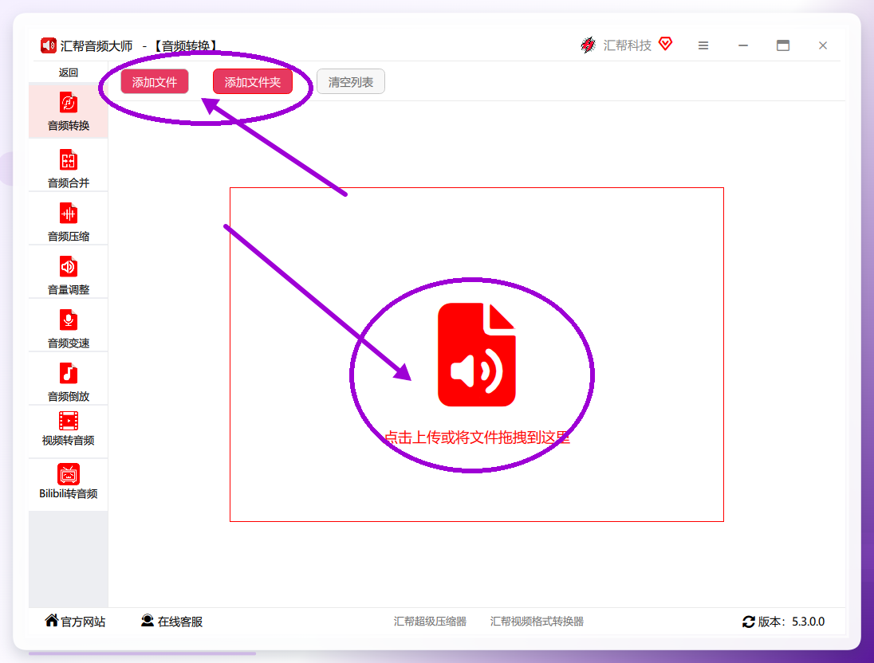
Task: Open the hamburger menu in title bar
Action: click(703, 45)
